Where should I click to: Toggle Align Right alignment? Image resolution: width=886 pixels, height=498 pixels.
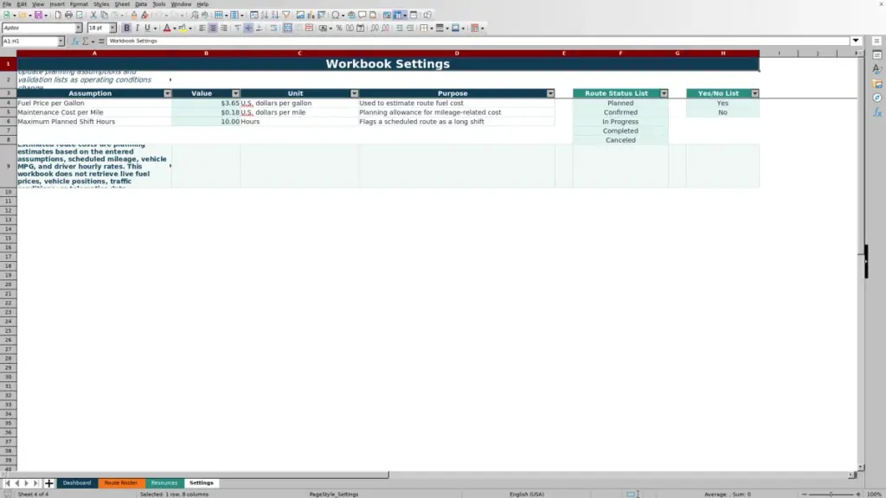coord(224,28)
